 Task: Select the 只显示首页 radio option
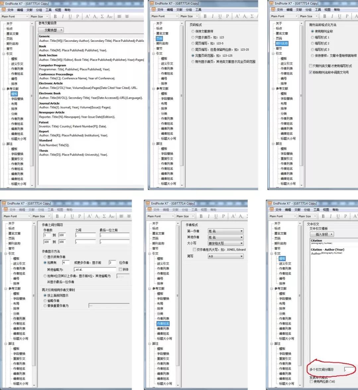(x=193, y=37)
